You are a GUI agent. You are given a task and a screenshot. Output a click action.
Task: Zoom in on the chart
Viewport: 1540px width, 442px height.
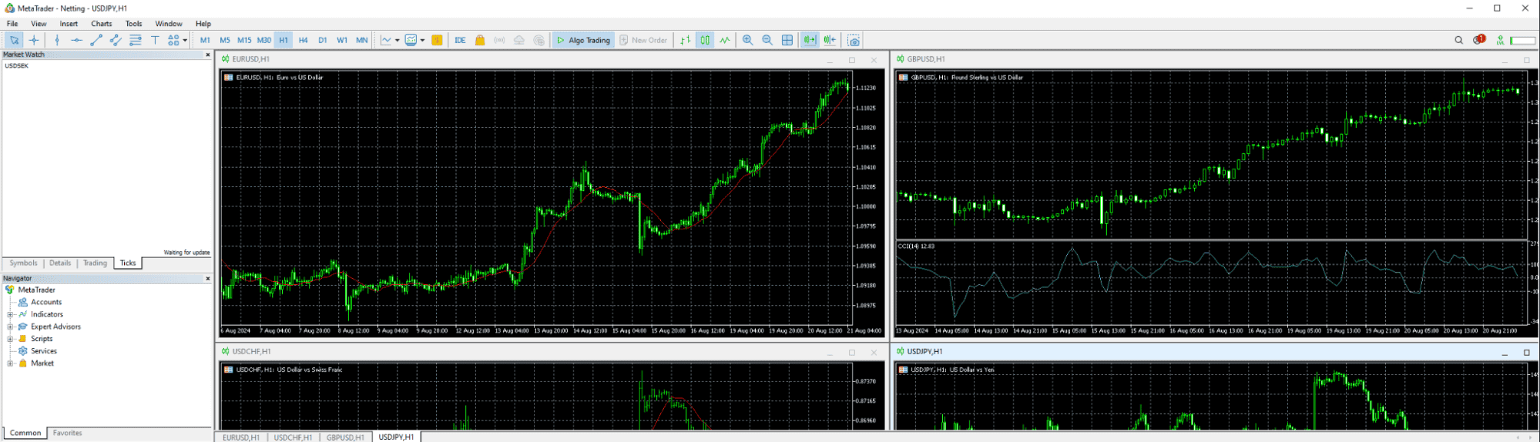(747, 40)
